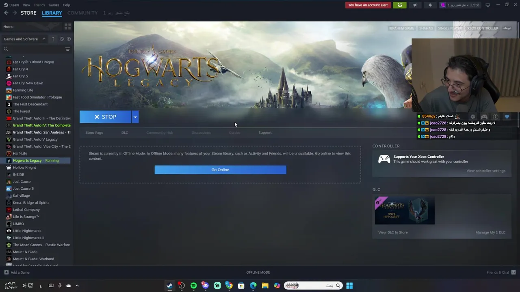Open the Friends menu

[39, 5]
